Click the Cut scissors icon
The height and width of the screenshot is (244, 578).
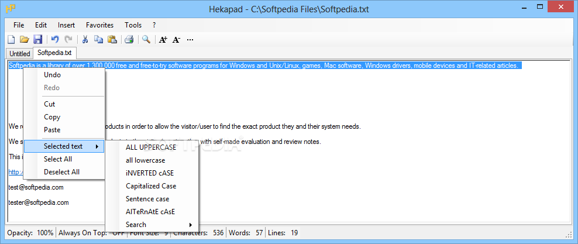tap(85, 39)
